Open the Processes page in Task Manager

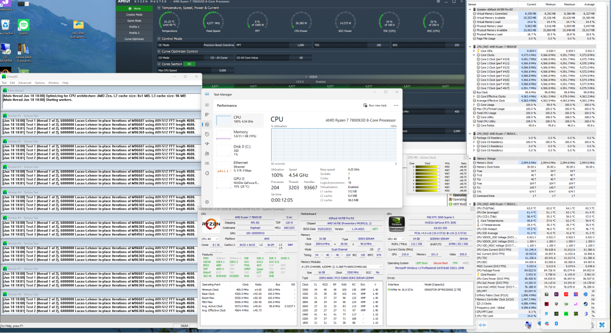207,115
